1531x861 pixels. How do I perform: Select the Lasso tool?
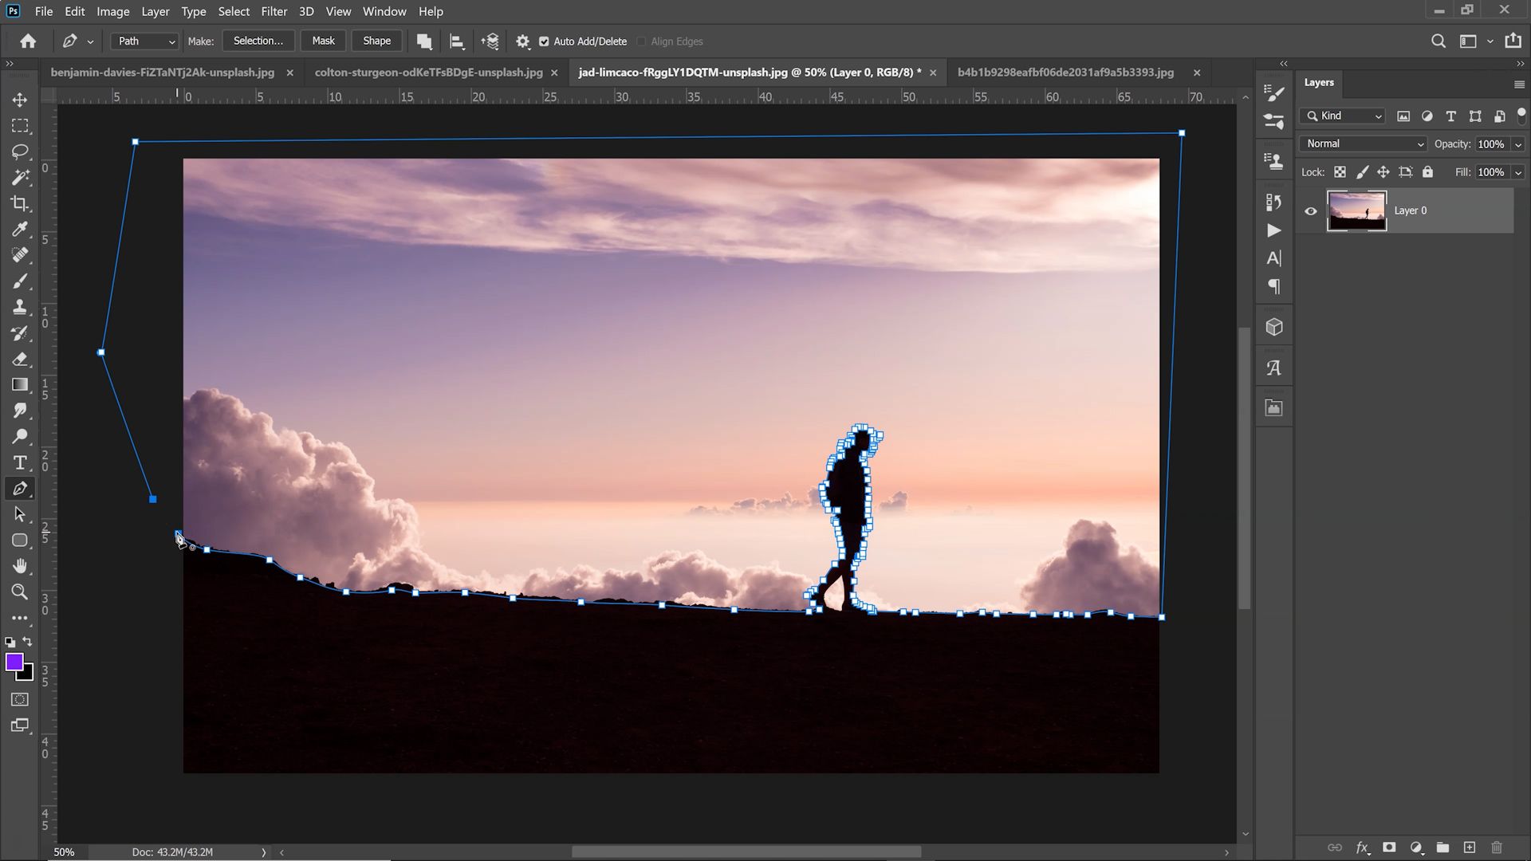pos(20,151)
